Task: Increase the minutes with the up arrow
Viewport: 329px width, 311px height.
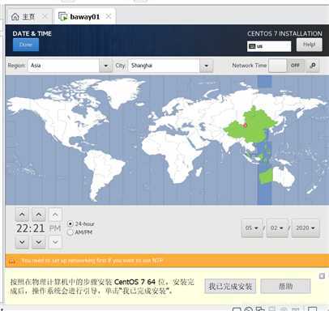Action: (x=39, y=215)
